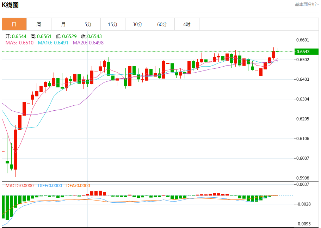
Task: Open the 15分 interval tab
Action: coord(113,24)
